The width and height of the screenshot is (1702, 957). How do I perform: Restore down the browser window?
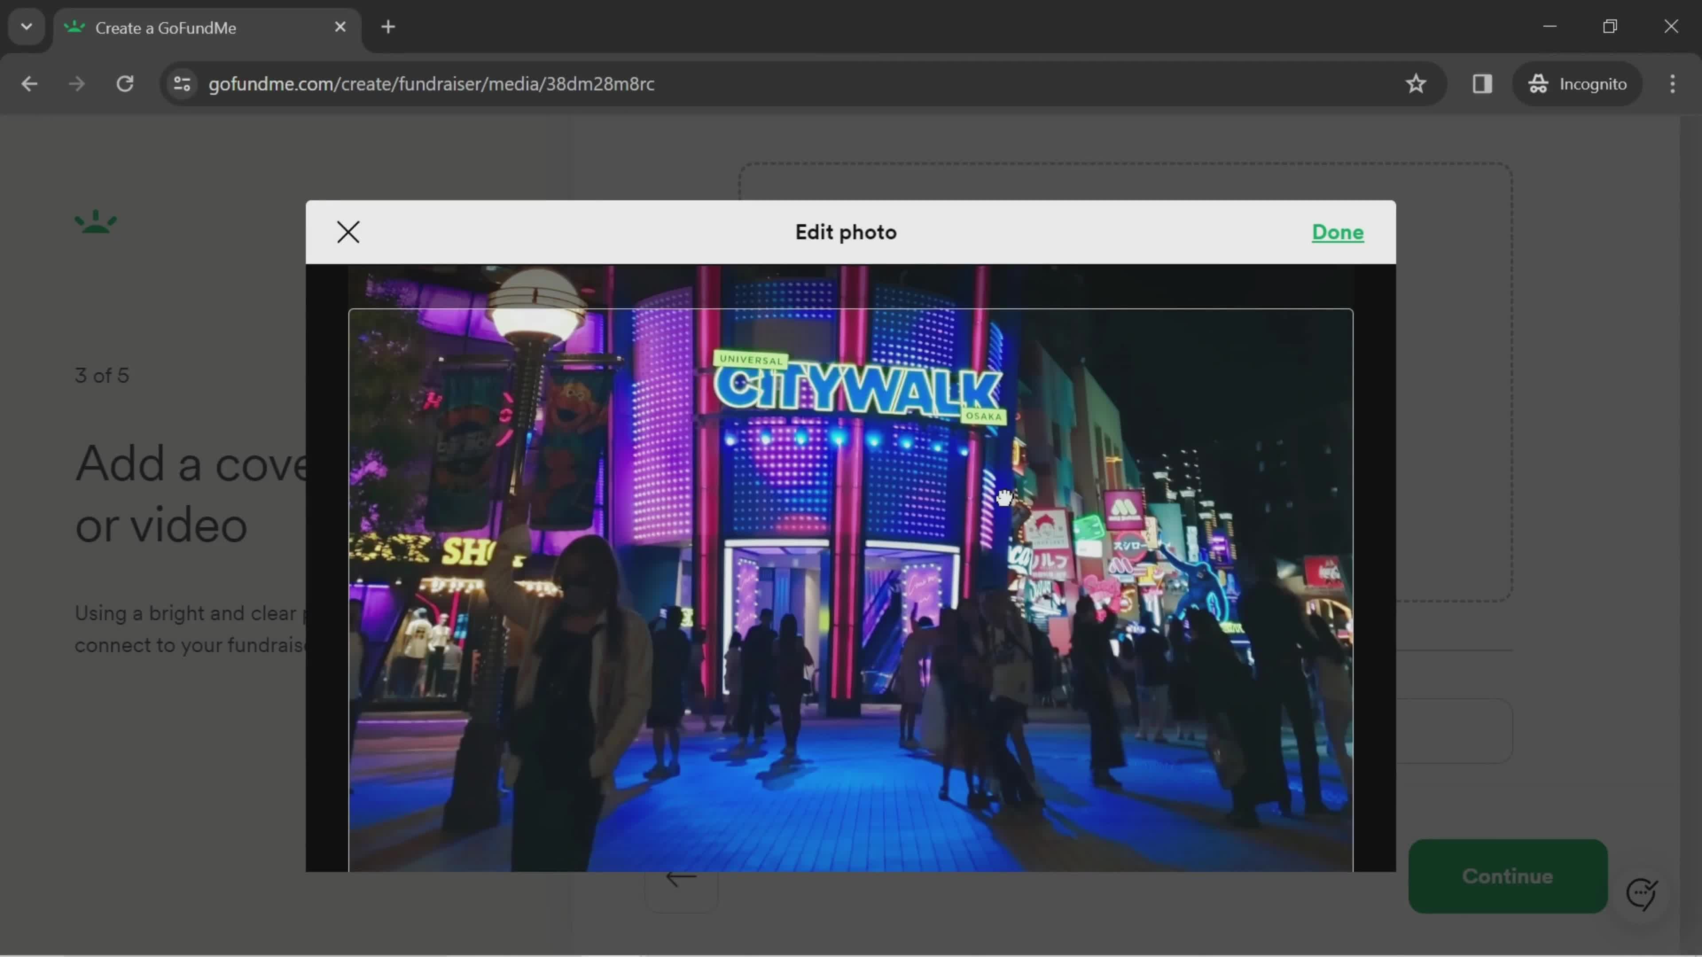[x=1610, y=27]
